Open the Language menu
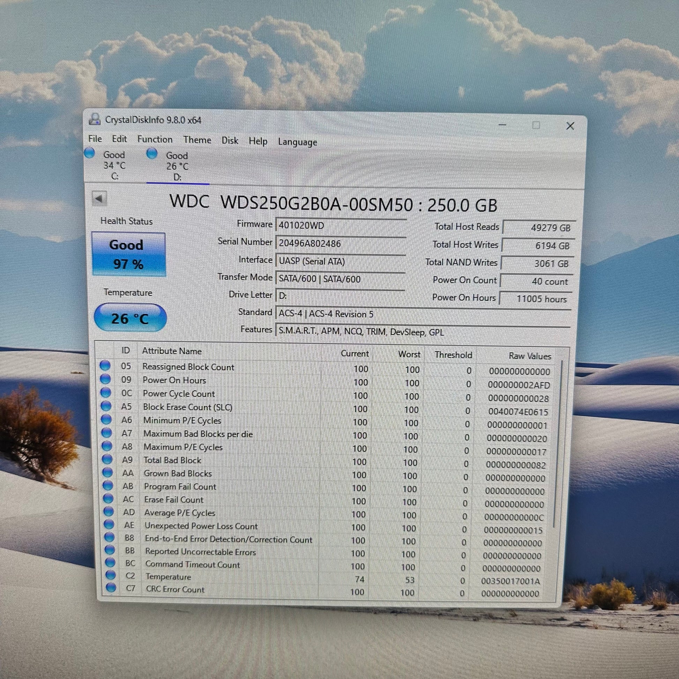679x679 pixels. coord(297,142)
